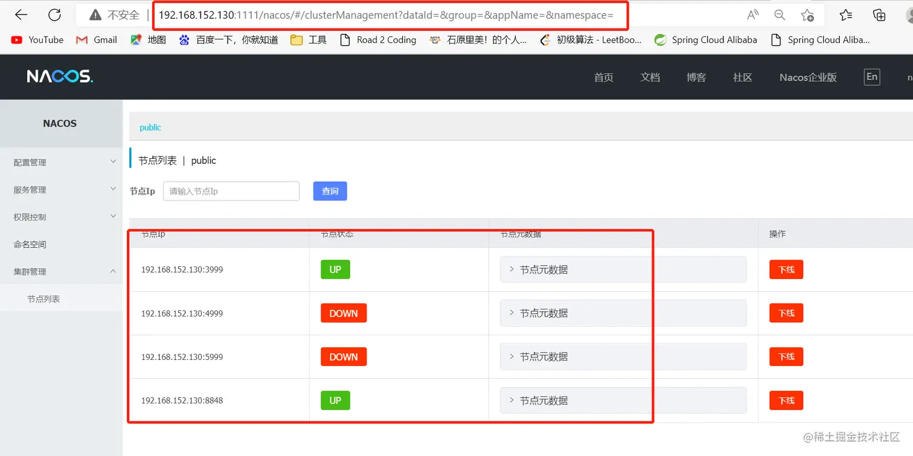913x456 pixels.
Task: Switch language with the En button
Action: coord(872,77)
